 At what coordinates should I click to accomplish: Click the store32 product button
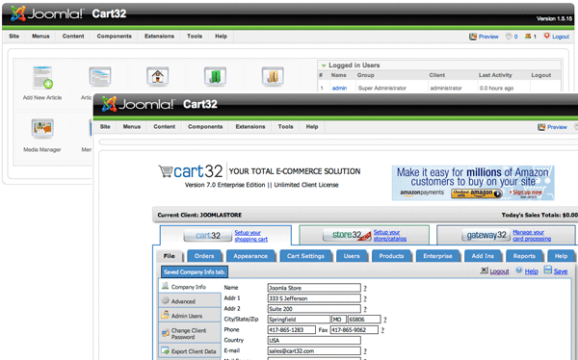click(347, 235)
